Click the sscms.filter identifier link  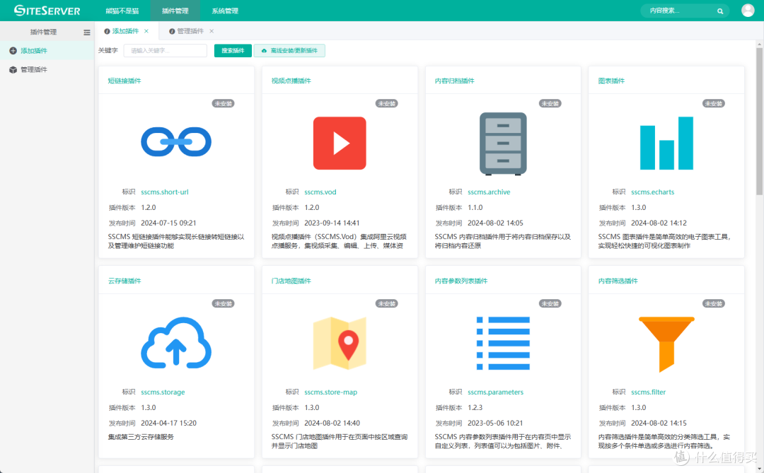click(x=648, y=392)
